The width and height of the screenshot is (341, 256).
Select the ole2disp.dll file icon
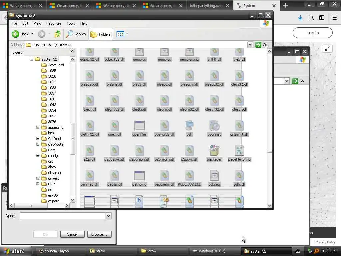point(89,76)
